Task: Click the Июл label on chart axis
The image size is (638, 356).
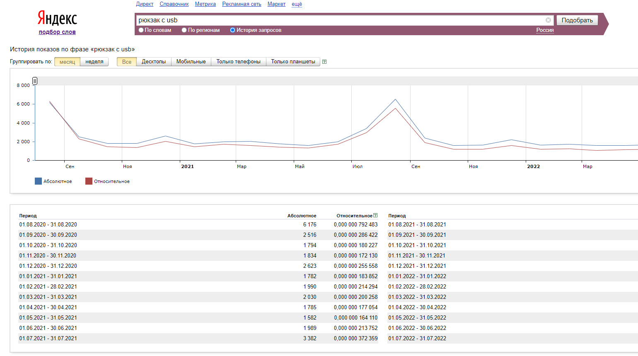Action: click(358, 166)
